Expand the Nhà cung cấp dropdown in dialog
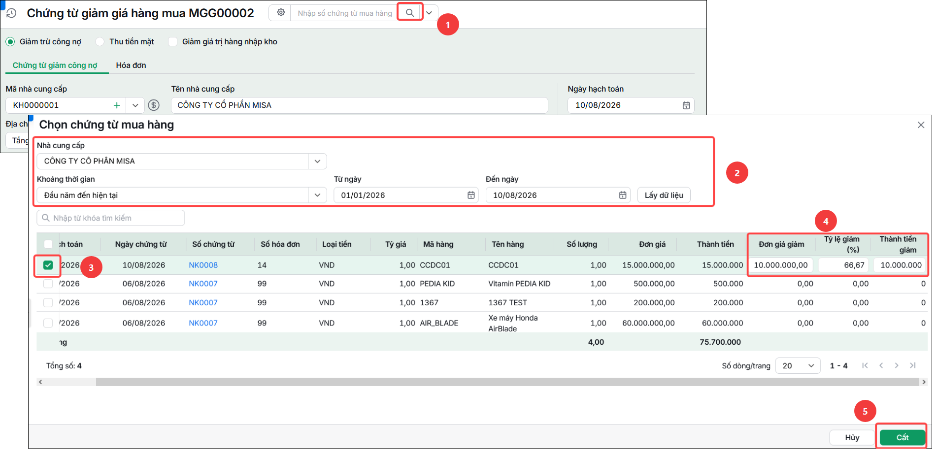The height and width of the screenshot is (455, 937). coord(318,162)
